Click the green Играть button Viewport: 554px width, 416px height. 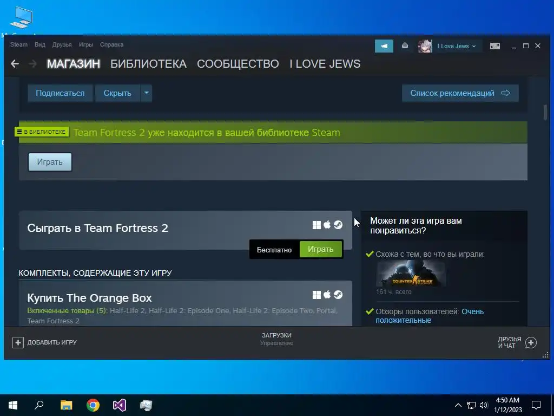pos(321,249)
